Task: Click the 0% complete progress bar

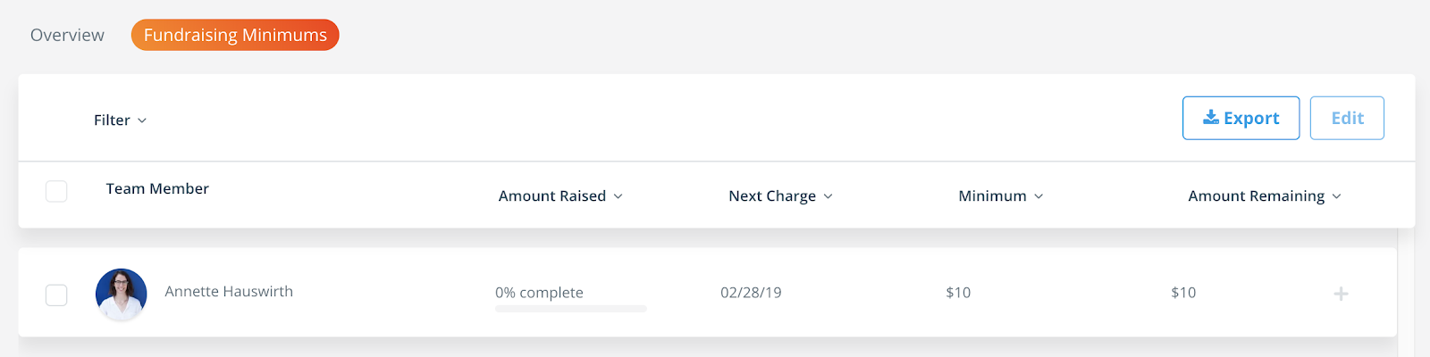Action: click(x=571, y=309)
